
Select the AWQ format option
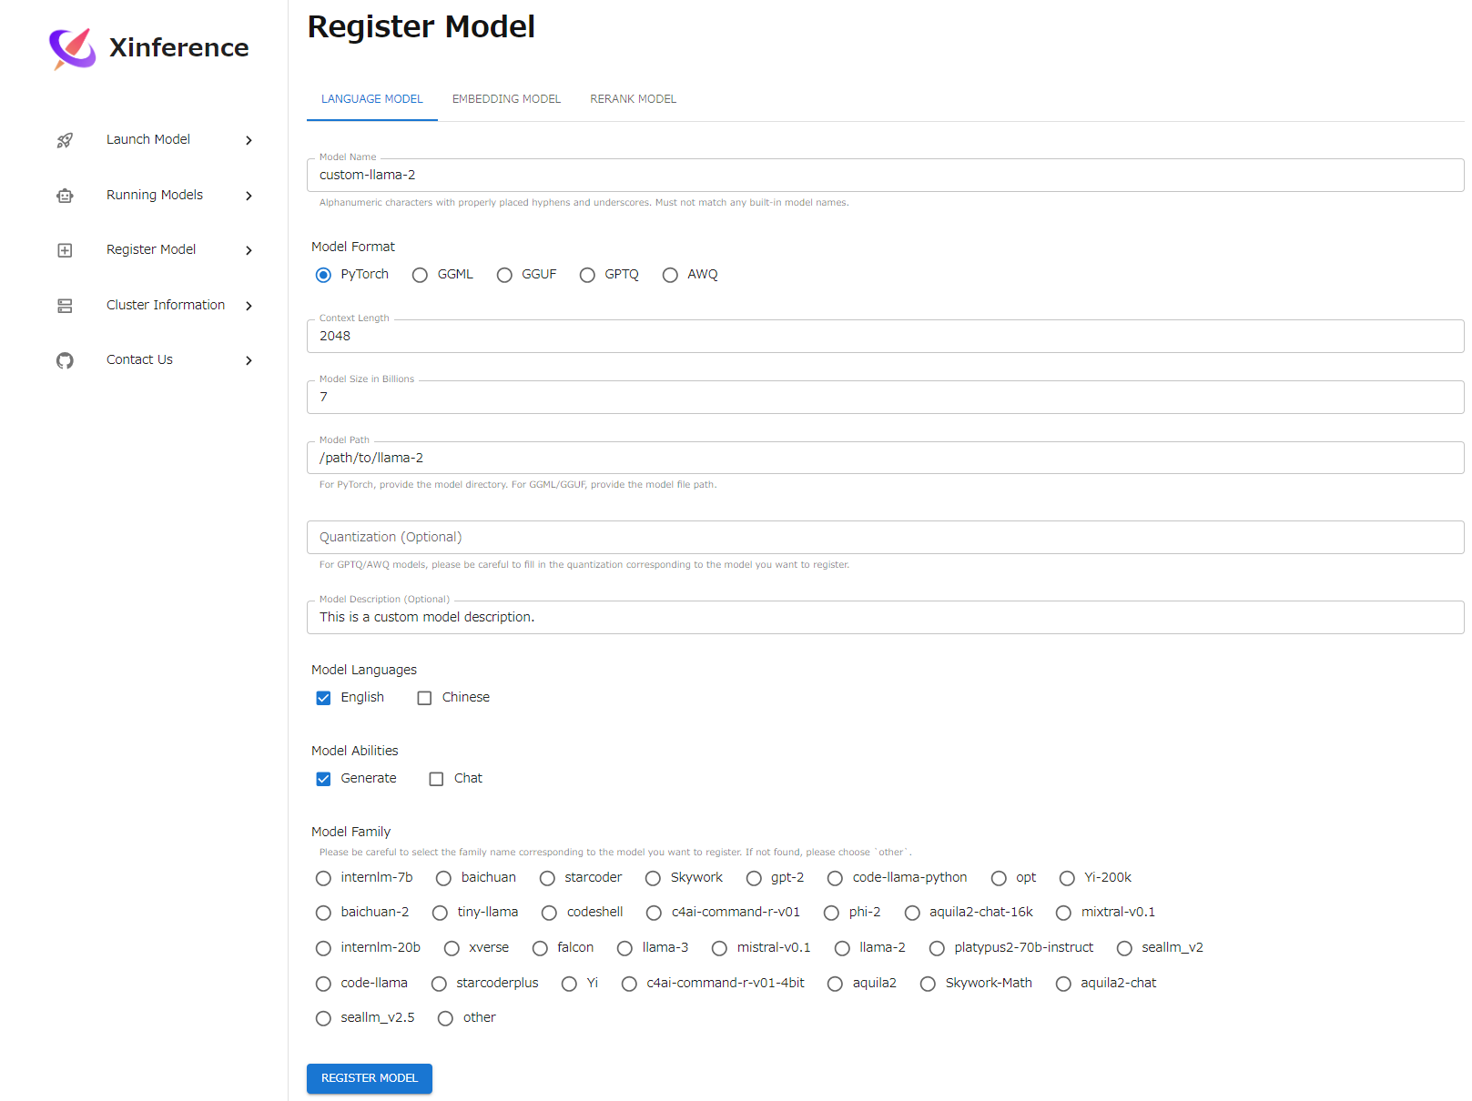(671, 274)
